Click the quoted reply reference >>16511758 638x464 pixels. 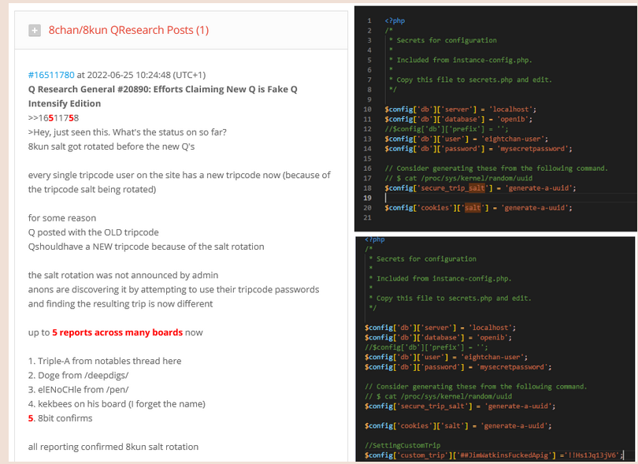point(54,118)
